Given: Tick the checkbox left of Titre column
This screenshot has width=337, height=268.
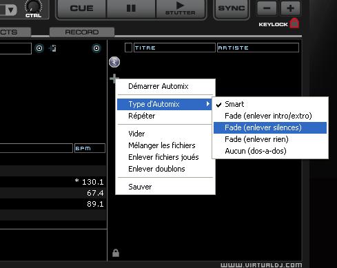Looking at the screenshot, I should [x=128, y=48].
